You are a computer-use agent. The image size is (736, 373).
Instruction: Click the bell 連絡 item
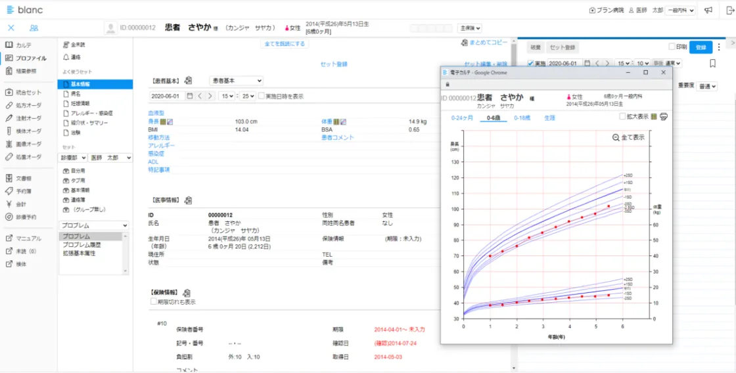coord(72,56)
